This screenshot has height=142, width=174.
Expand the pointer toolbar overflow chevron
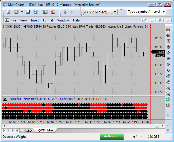pyautogui.click(x=78, y=9)
